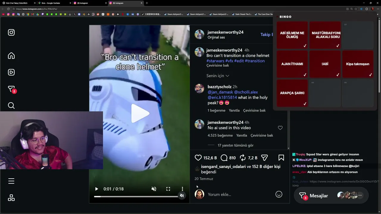Click the browser address bar
The height and width of the screenshot is (214, 381).
[x=179, y=9]
